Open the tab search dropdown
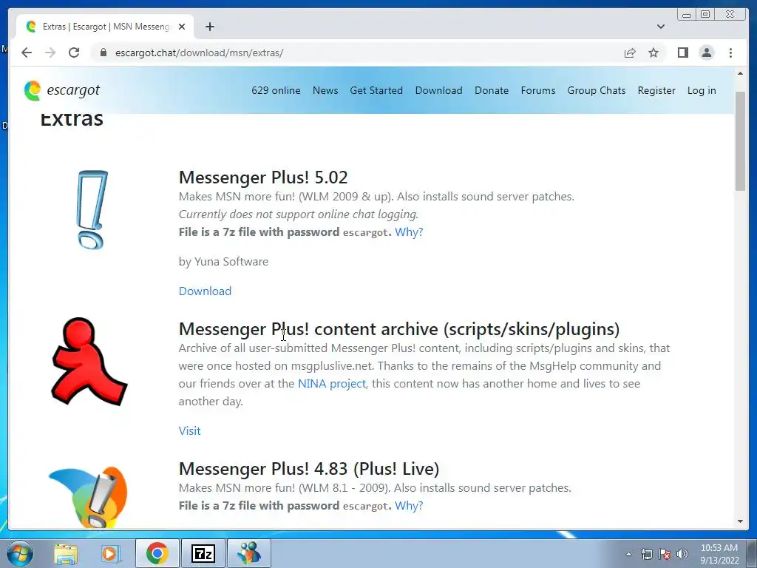Image resolution: width=757 pixels, height=568 pixels. [661, 27]
